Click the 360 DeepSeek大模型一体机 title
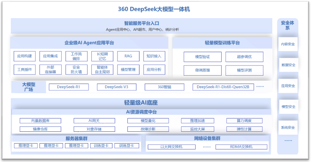Viewport: 312px width, 162px height. [154, 9]
